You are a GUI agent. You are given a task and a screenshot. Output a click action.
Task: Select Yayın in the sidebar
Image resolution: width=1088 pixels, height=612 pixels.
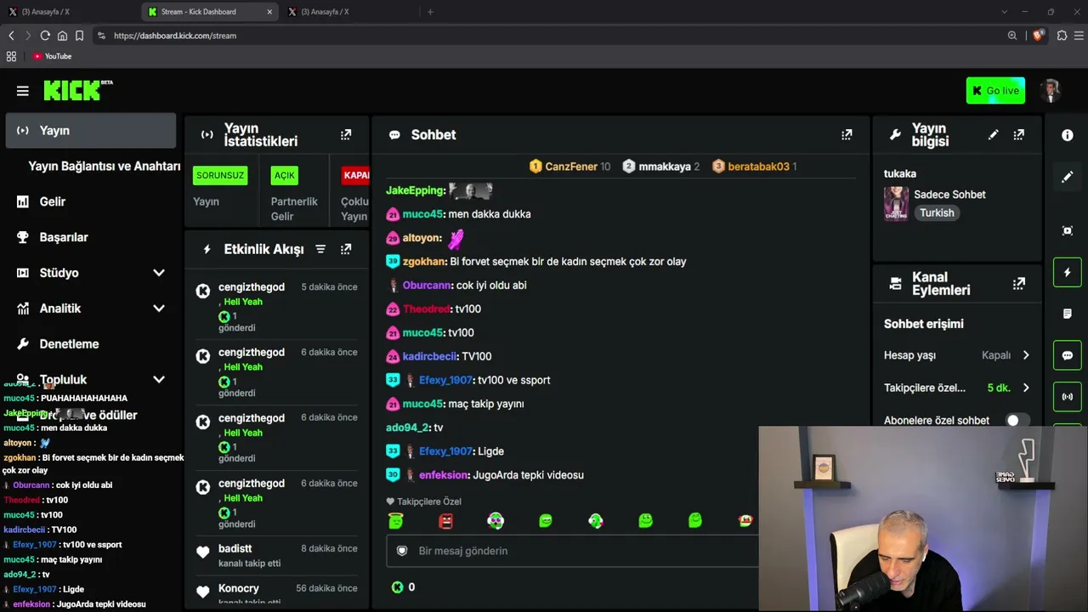pos(91,131)
